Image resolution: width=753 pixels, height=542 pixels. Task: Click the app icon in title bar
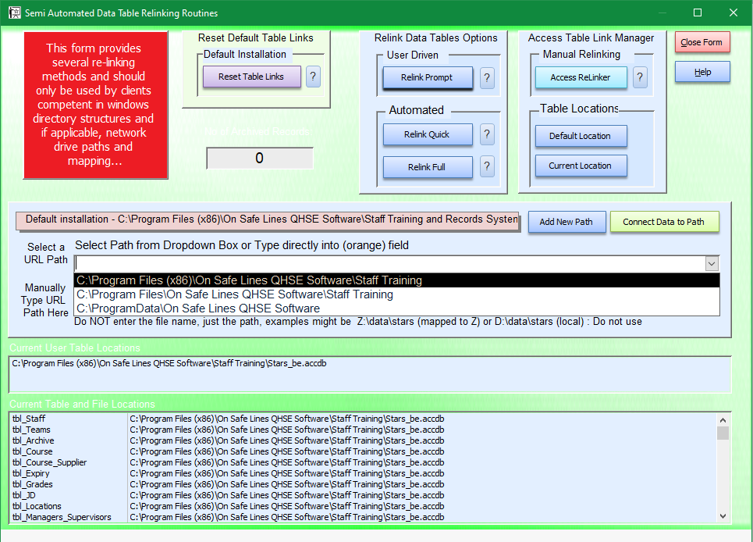point(14,12)
